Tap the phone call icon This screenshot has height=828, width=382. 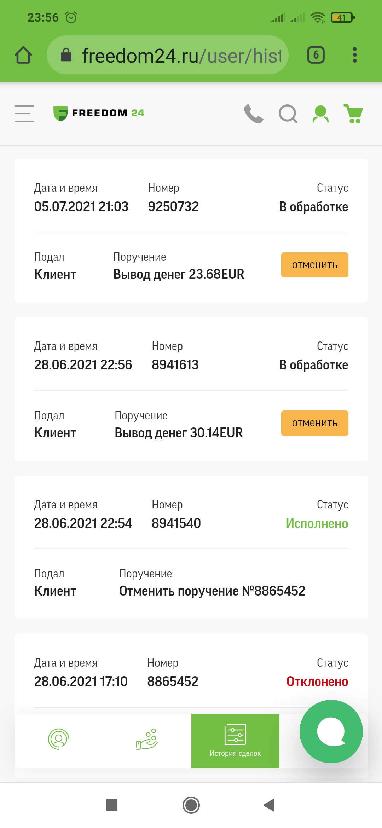pyautogui.click(x=254, y=114)
